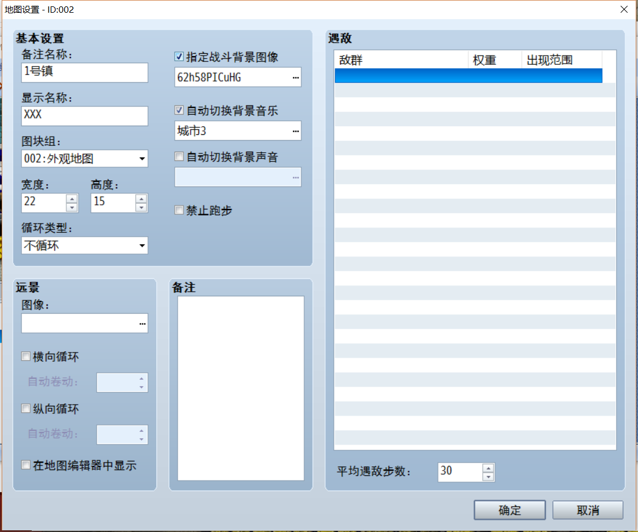Image resolution: width=638 pixels, height=532 pixels.
Task: Close the 地图设置 dialog window
Action: (x=624, y=9)
